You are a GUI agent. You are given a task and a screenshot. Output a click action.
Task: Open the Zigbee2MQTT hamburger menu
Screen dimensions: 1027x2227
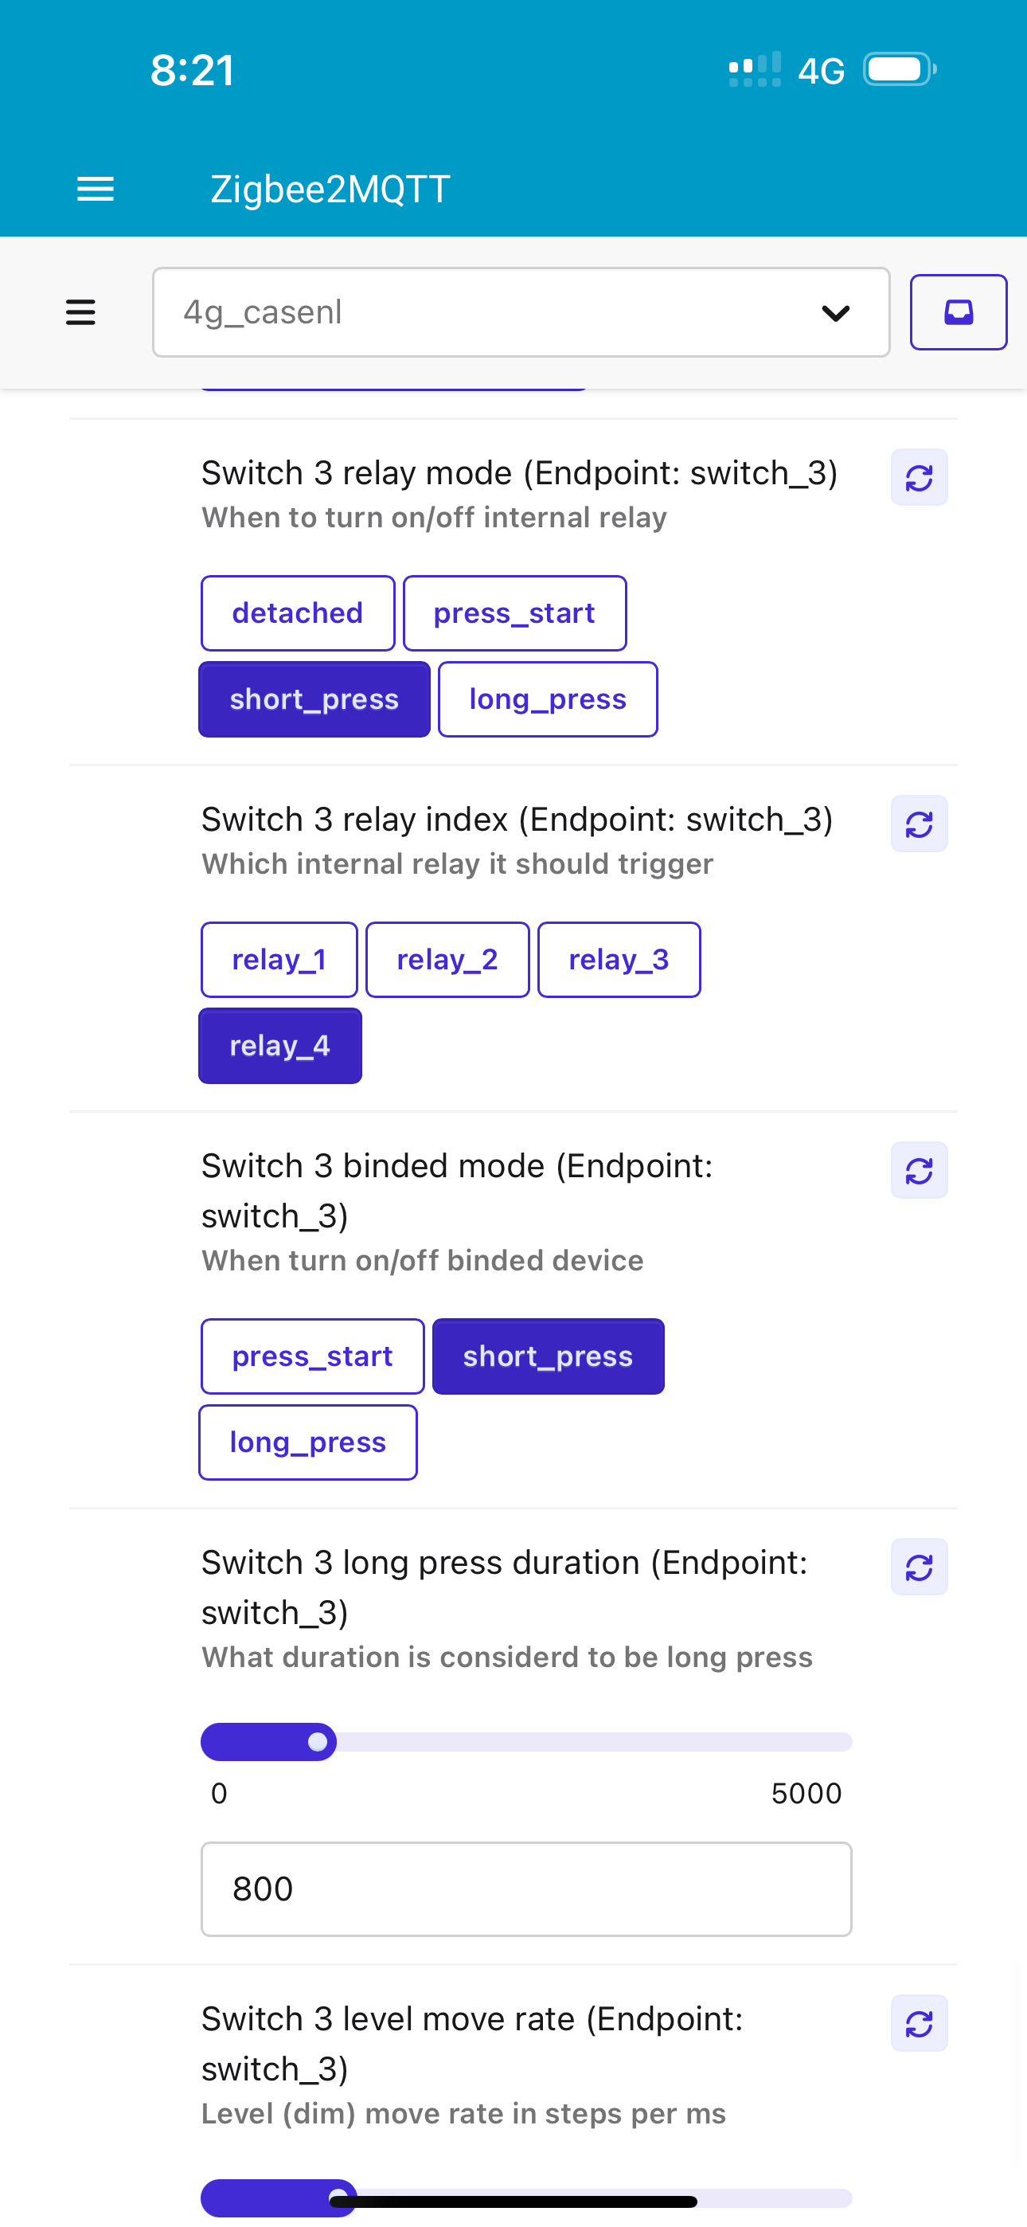[x=95, y=189]
